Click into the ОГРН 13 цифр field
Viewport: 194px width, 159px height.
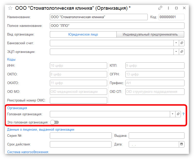tap(155, 74)
